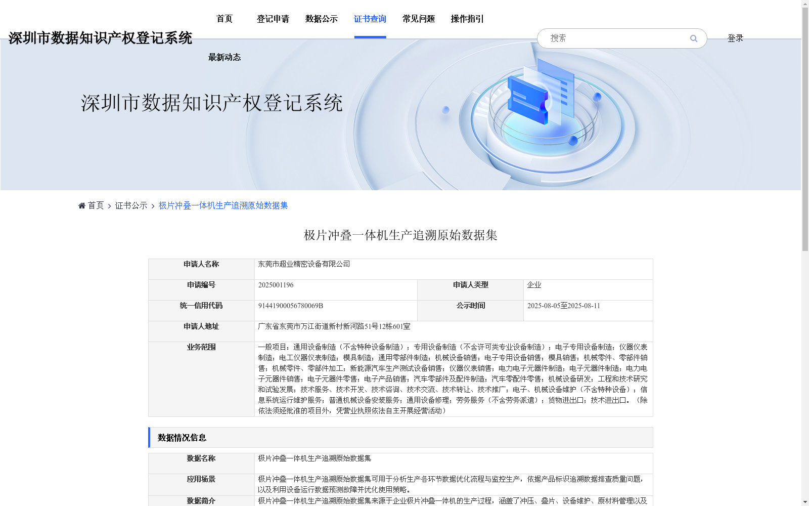
Task: Open the 操作指引 menu item
Action: [x=467, y=19]
